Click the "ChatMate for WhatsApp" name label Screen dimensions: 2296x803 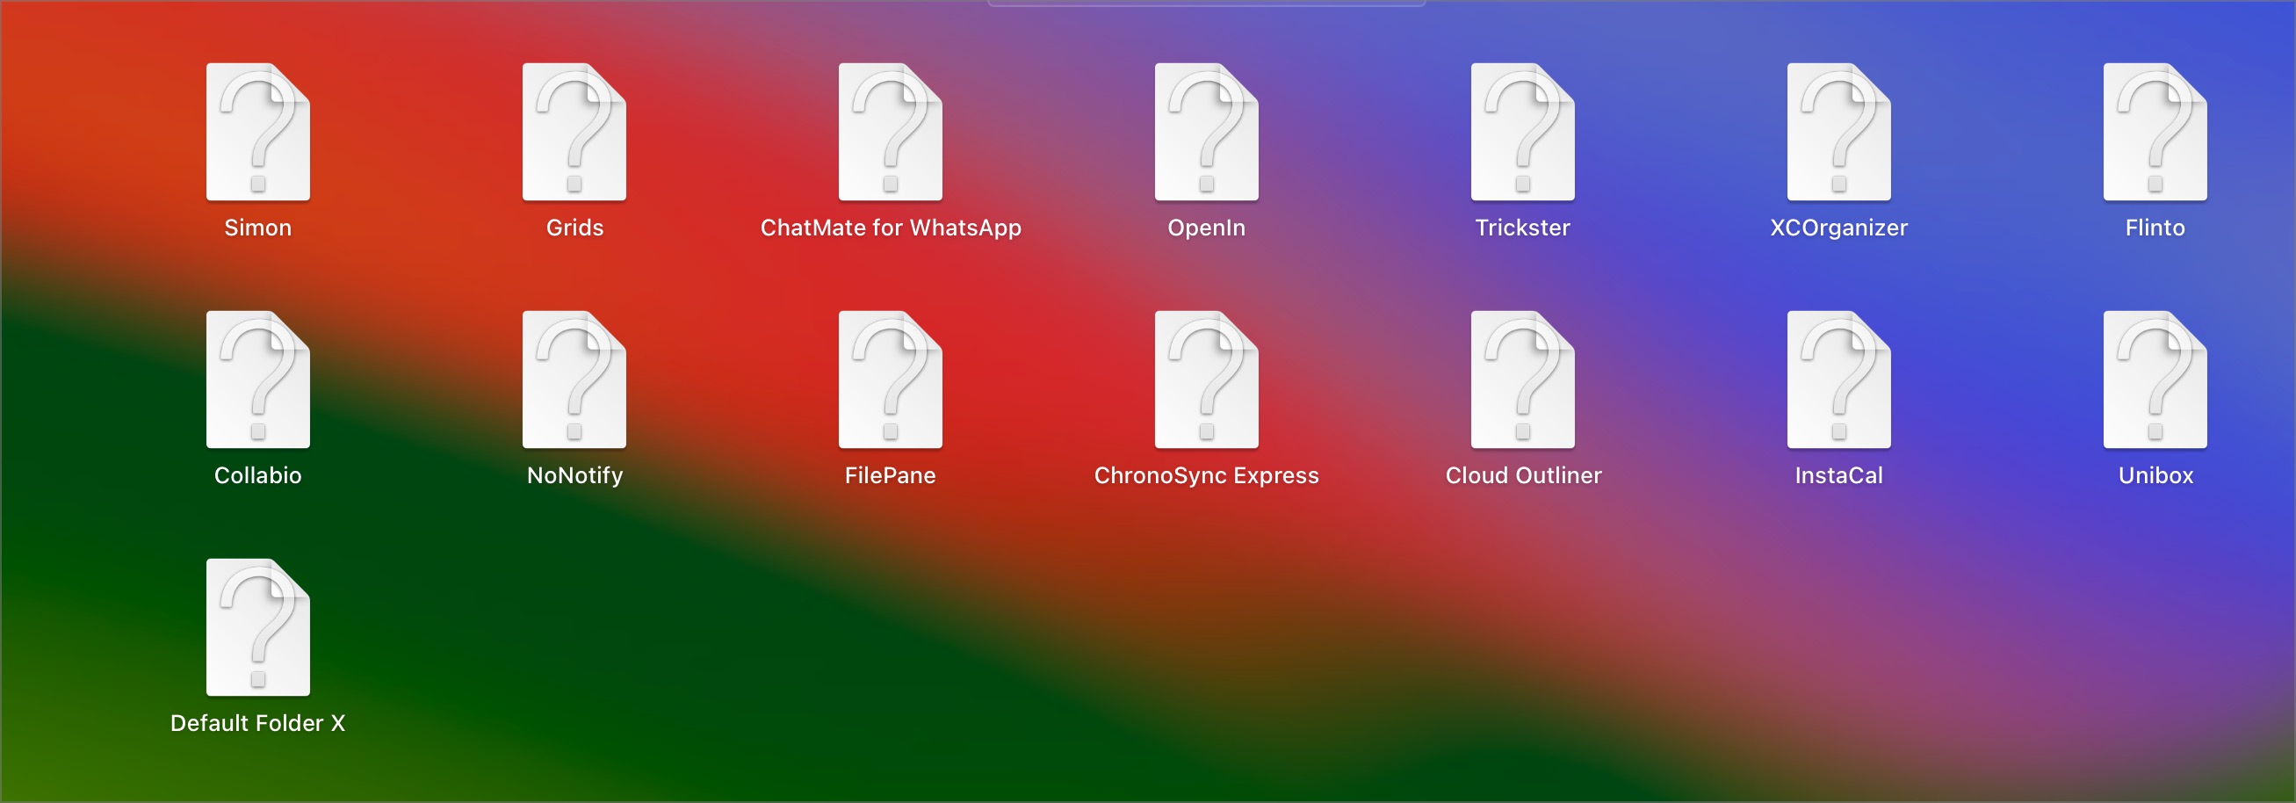tap(891, 228)
